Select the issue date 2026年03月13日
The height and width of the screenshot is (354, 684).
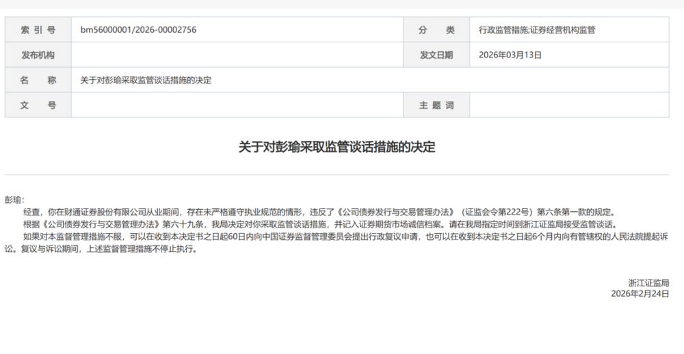(510, 55)
